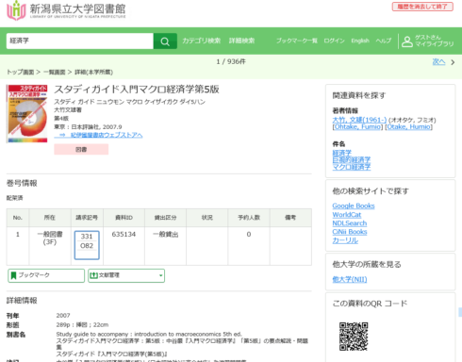This screenshot has height=362, width=462.
Task: Click the 1 / 936件 result counter
Action: click(231, 61)
